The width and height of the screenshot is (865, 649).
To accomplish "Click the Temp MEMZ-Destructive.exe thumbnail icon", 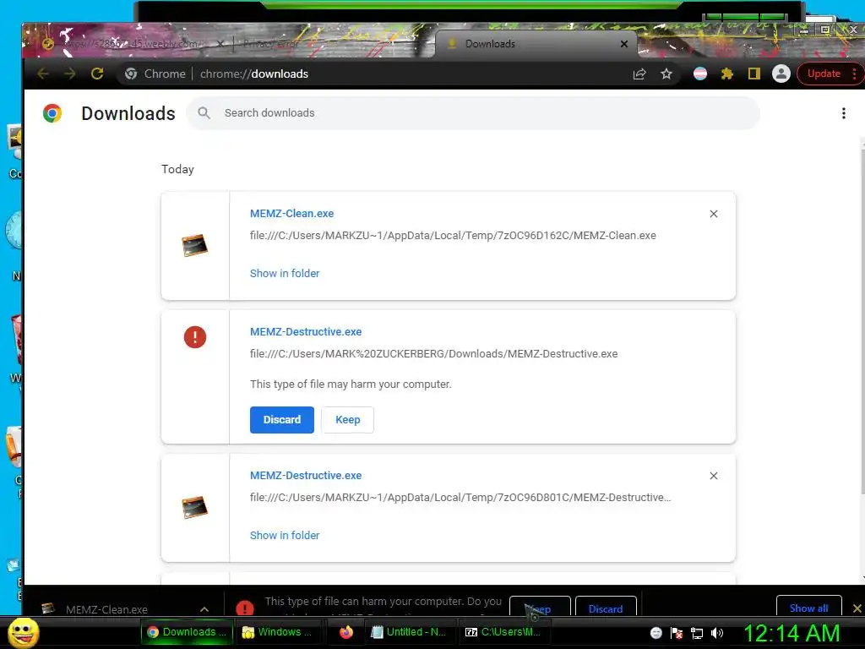I will [x=195, y=507].
